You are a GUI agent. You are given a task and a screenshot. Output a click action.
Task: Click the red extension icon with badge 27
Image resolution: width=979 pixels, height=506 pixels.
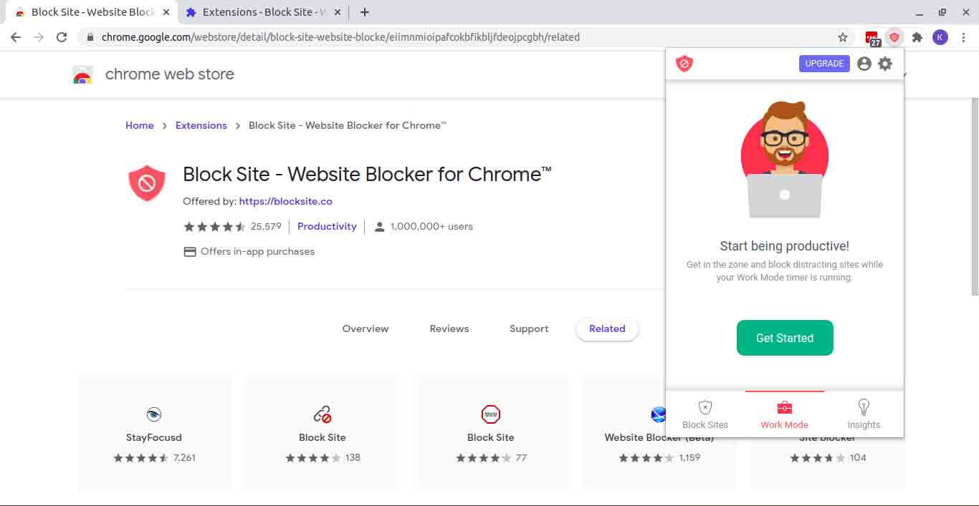click(x=872, y=38)
